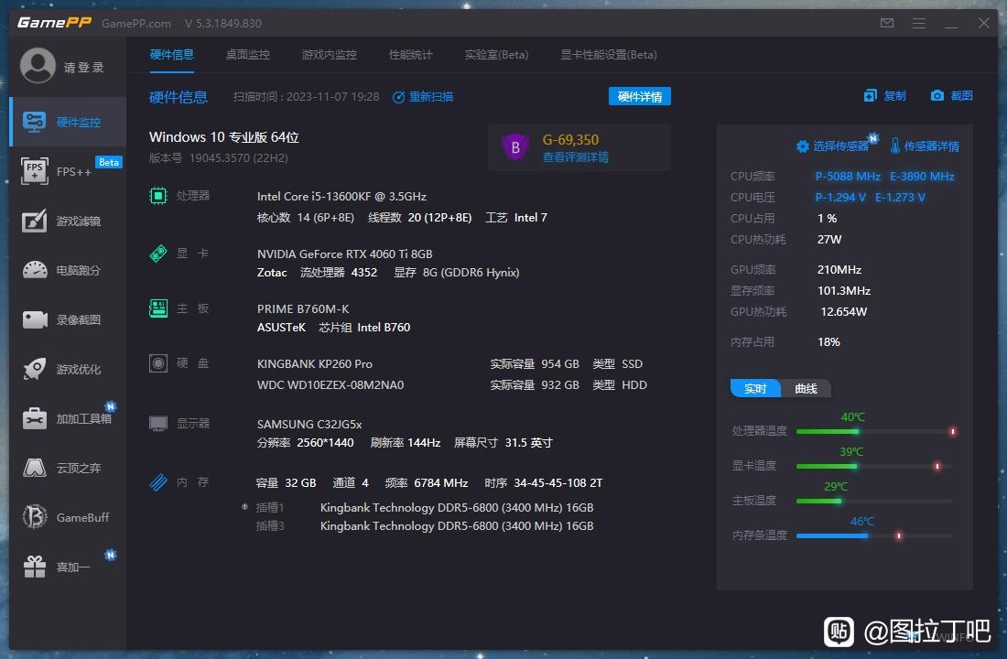The height and width of the screenshot is (659, 1007).
Task: Click PRIME B760M-K motherboard name
Action: point(303,309)
